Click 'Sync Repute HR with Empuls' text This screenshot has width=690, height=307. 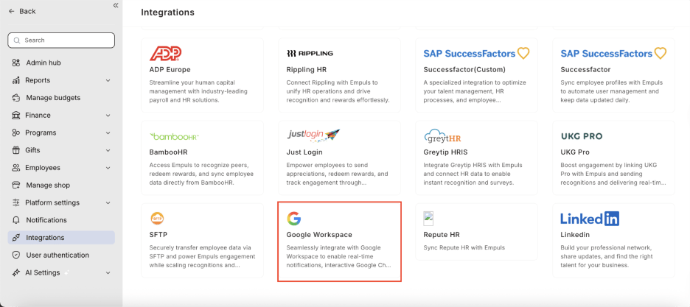click(x=464, y=247)
